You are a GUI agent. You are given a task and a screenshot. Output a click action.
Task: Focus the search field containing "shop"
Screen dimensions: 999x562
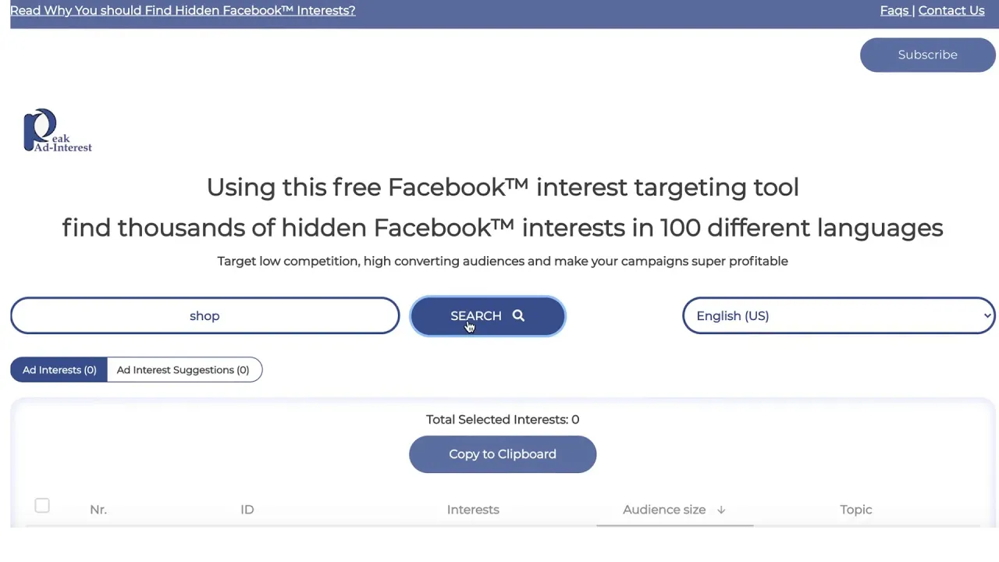[204, 315]
